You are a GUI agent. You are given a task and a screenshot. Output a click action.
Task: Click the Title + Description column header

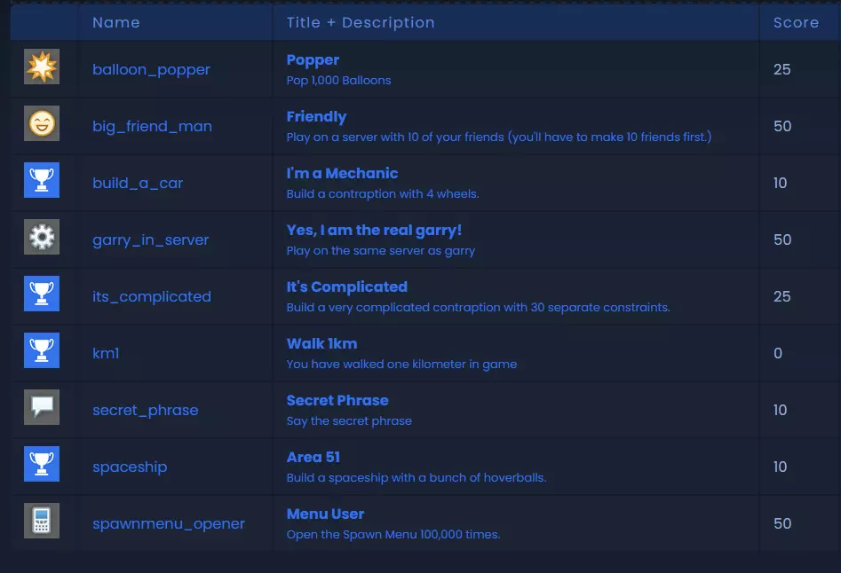361,23
